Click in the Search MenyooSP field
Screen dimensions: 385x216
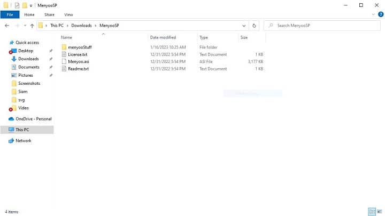[x=322, y=26]
